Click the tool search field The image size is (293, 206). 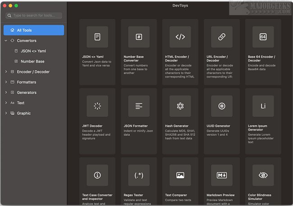tap(34, 15)
